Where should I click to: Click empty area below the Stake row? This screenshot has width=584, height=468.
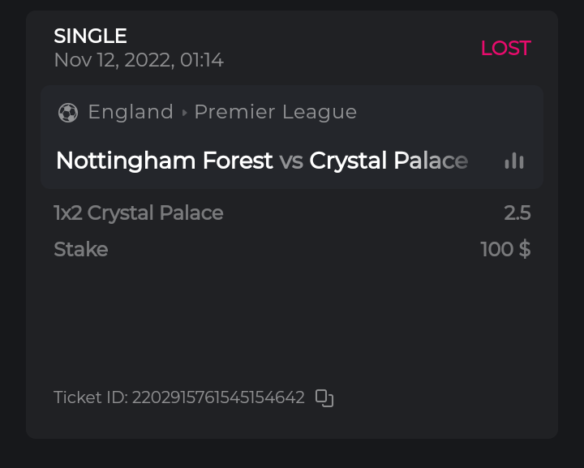pos(292,324)
